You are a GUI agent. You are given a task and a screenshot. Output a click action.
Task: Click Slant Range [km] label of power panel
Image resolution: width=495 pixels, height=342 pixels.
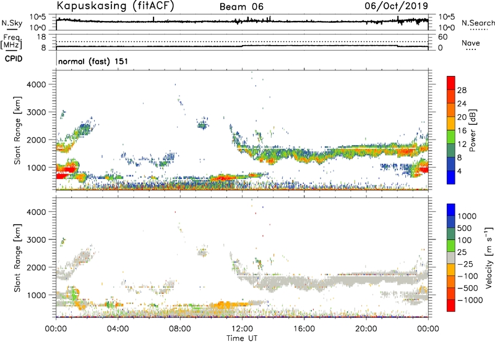coord(17,130)
